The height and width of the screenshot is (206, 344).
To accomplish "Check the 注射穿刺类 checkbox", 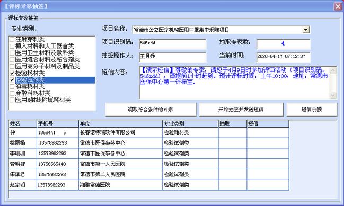I will click(x=12, y=39).
